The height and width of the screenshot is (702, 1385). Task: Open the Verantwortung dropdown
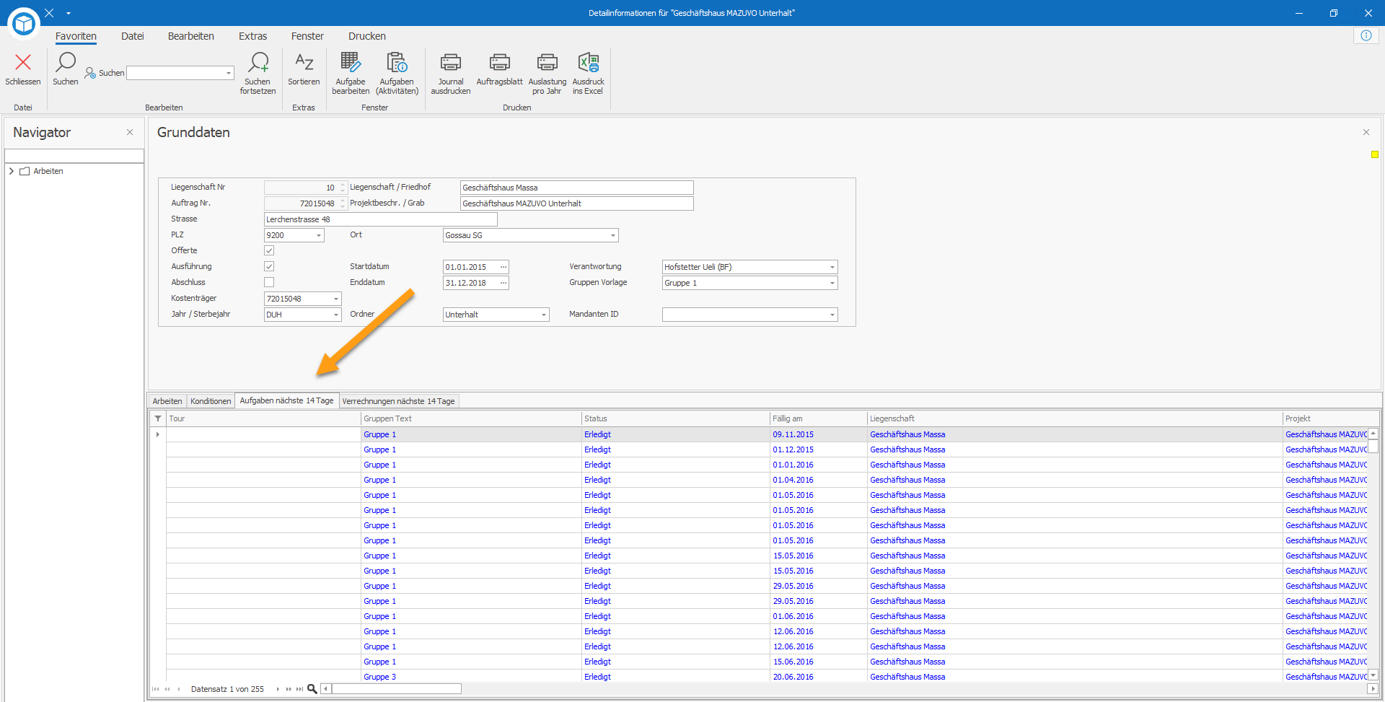click(x=832, y=267)
